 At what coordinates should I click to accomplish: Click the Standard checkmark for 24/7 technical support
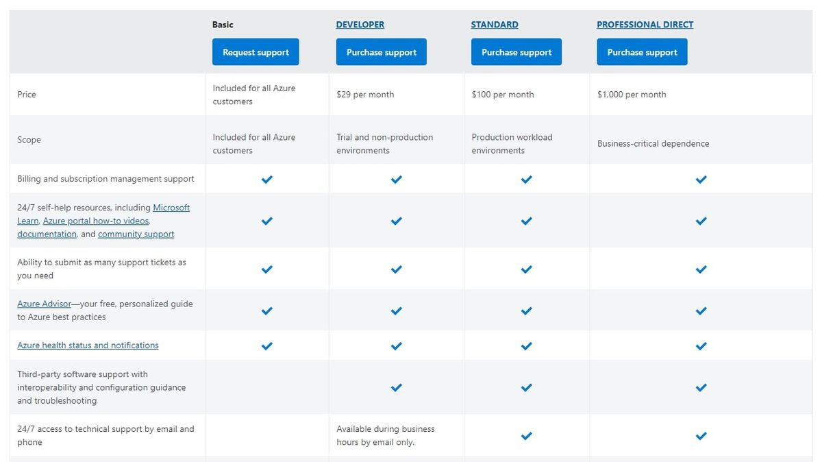pyautogui.click(x=526, y=436)
